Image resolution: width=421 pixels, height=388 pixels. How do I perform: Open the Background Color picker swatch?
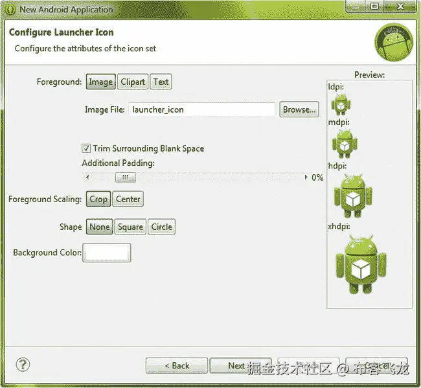[x=107, y=253]
